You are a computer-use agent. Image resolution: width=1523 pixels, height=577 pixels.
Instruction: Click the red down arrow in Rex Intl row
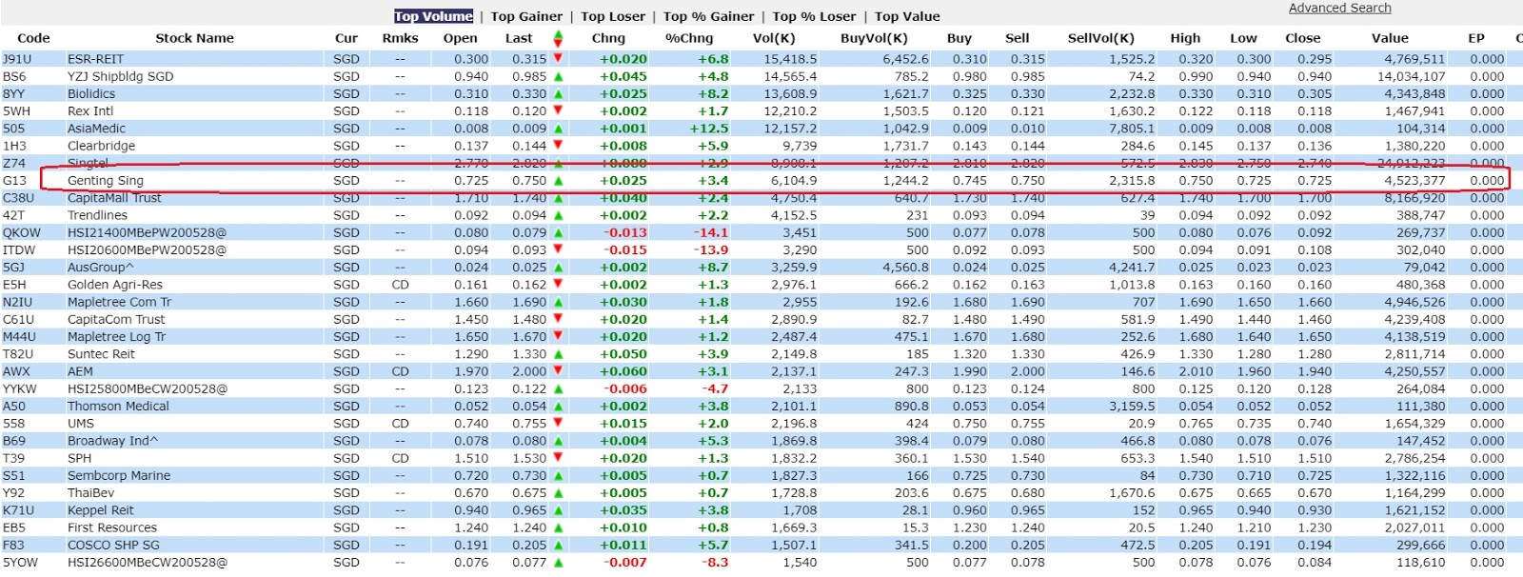pyautogui.click(x=558, y=110)
